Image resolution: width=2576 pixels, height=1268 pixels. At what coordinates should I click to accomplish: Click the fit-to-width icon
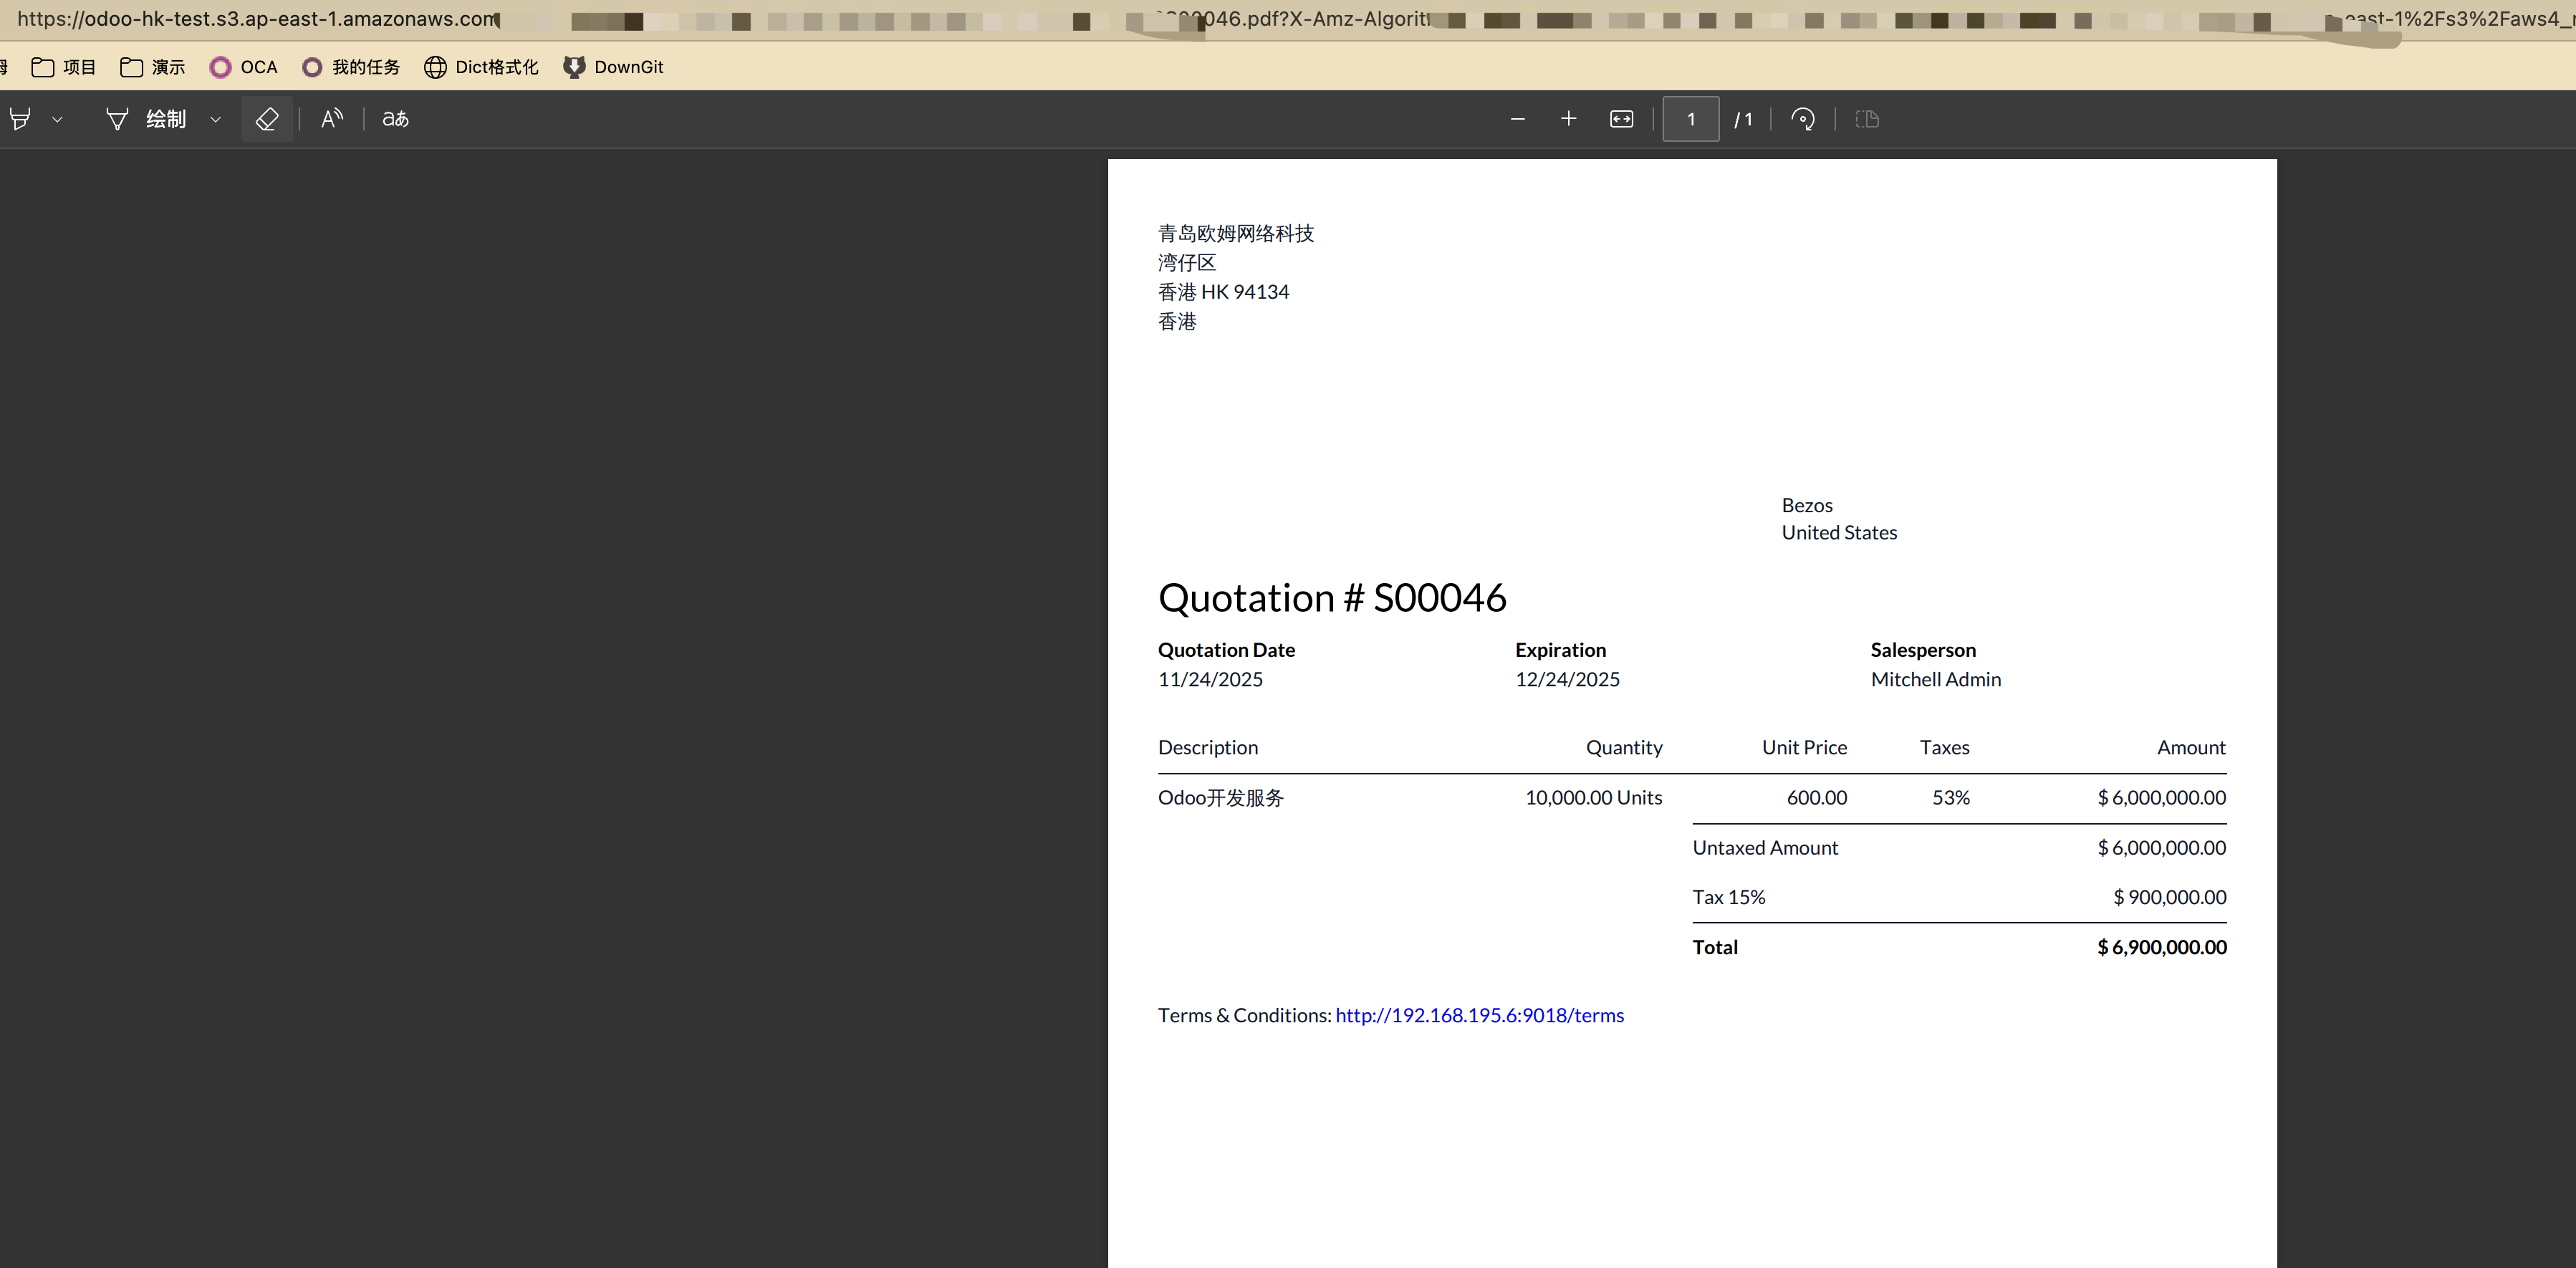(x=1621, y=119)
